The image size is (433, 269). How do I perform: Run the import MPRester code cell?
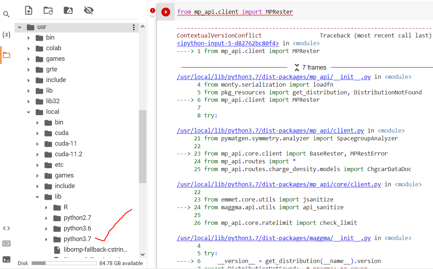[165, 12]
